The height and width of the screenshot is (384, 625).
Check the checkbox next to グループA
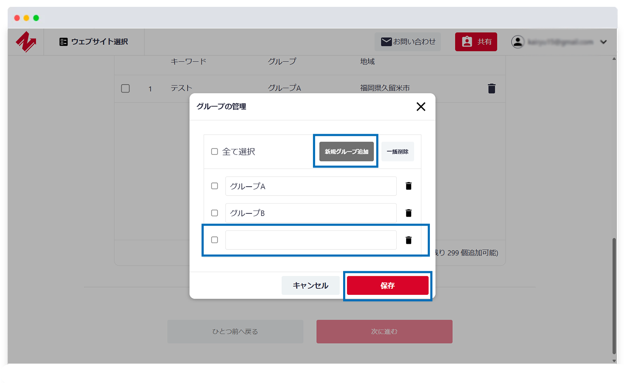pos(214,186)
